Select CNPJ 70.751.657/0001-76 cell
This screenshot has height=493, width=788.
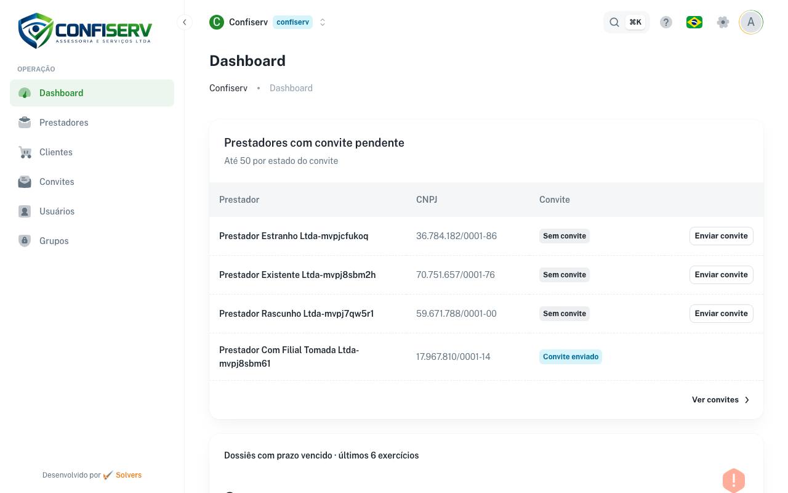[456, 275]
